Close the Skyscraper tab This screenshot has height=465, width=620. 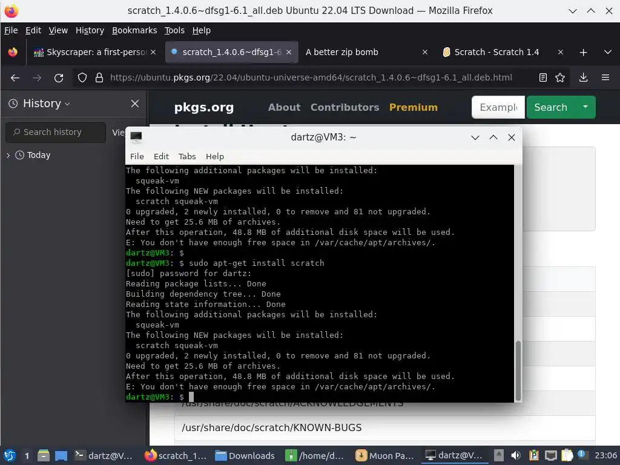coord(153,52)
